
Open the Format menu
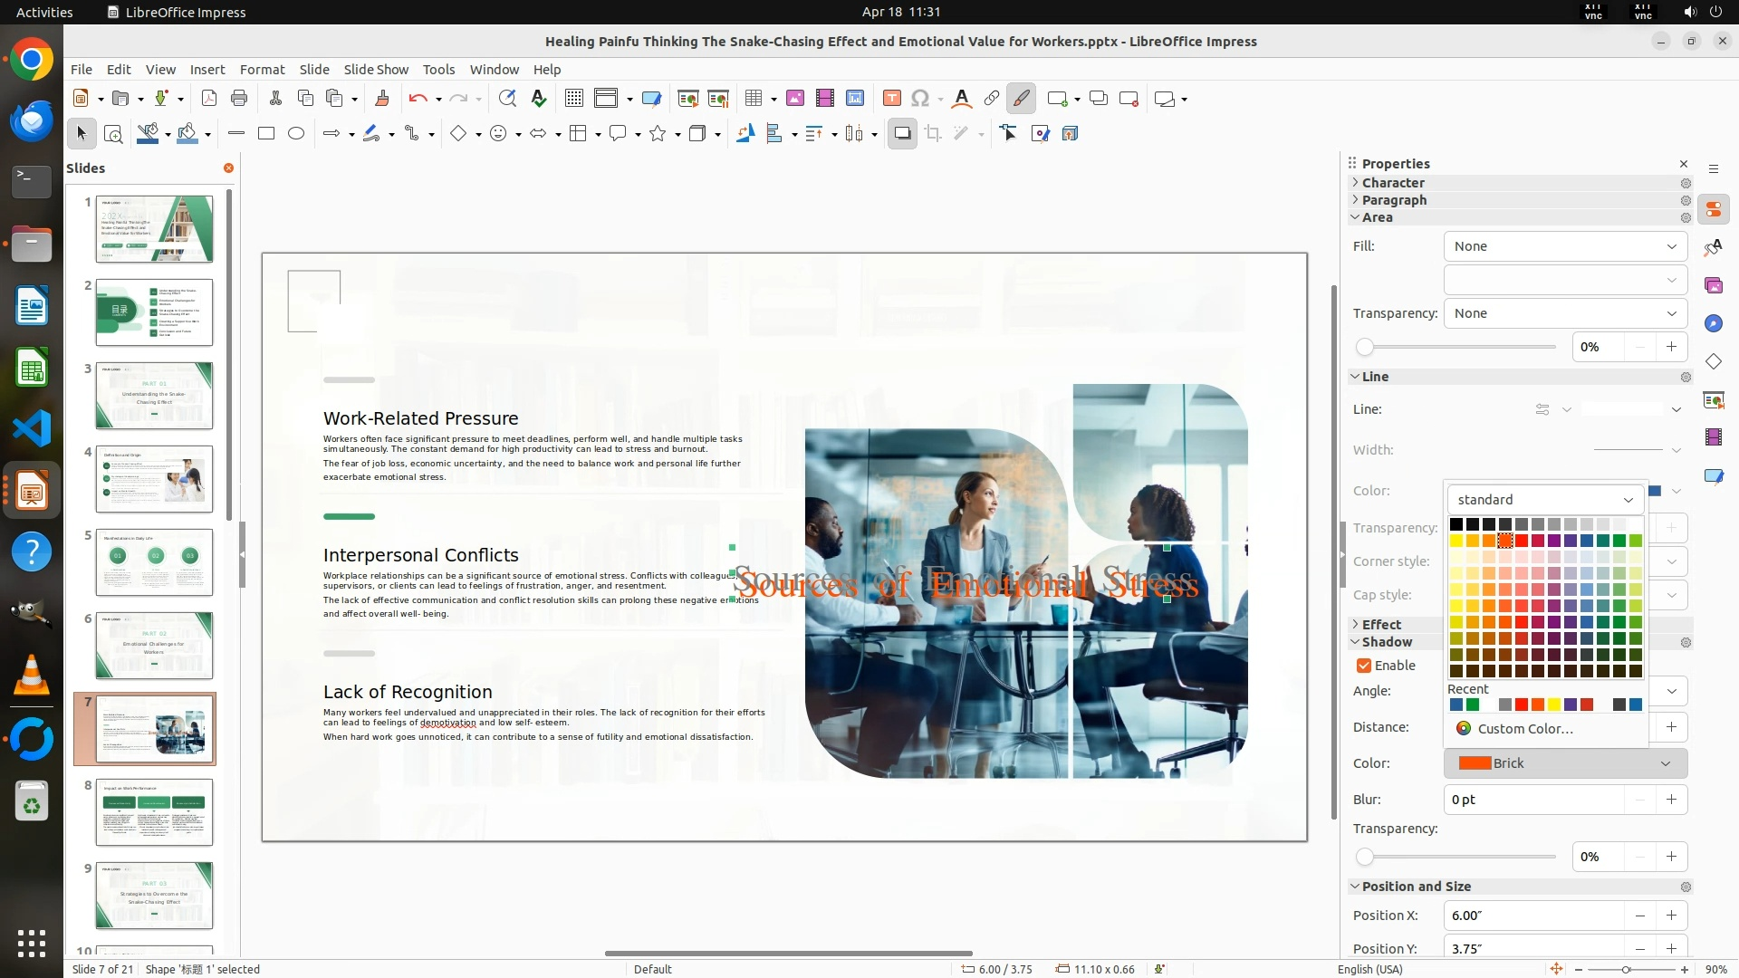click(262, 70)
